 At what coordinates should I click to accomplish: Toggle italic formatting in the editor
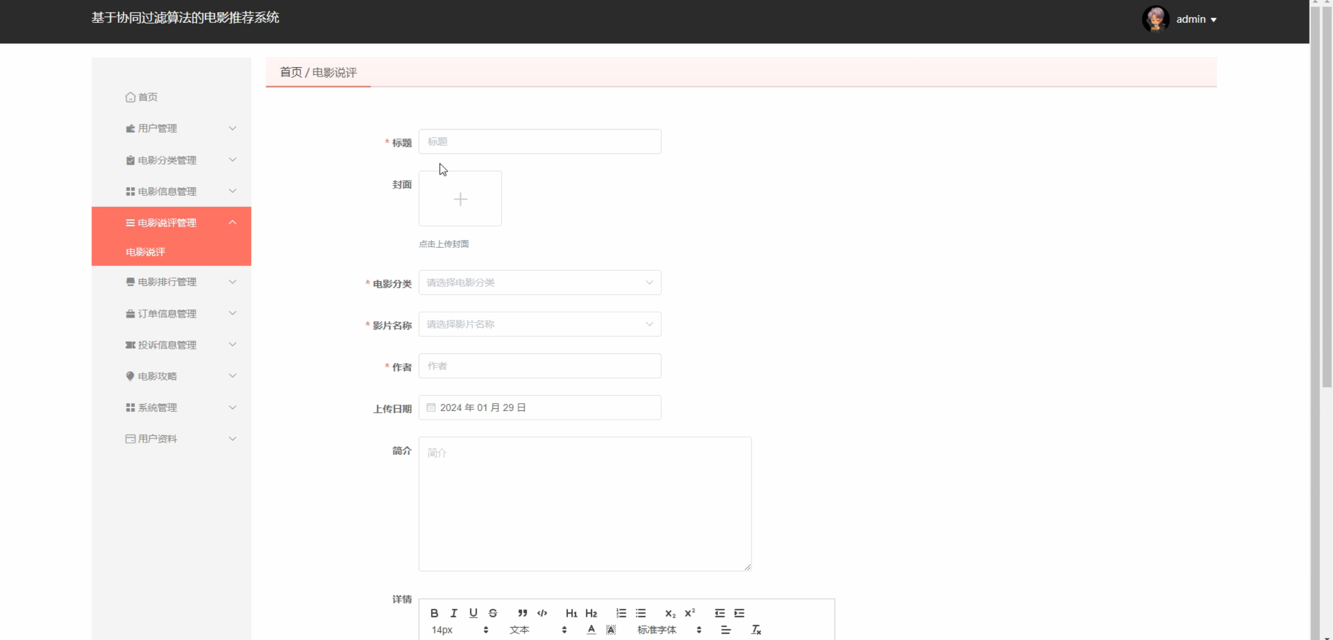454,613
